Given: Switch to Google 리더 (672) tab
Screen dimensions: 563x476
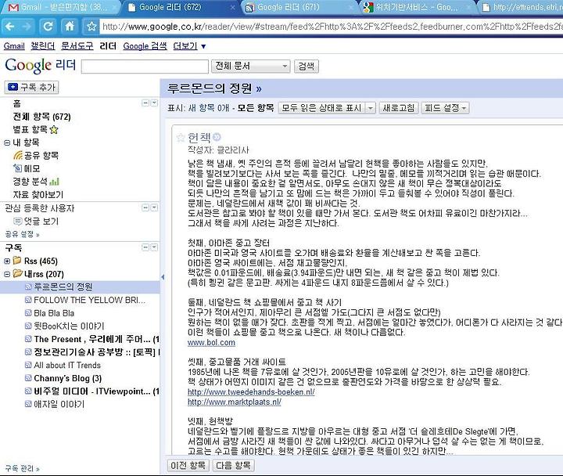Looking at the screenshot, I should pos(180,7).
